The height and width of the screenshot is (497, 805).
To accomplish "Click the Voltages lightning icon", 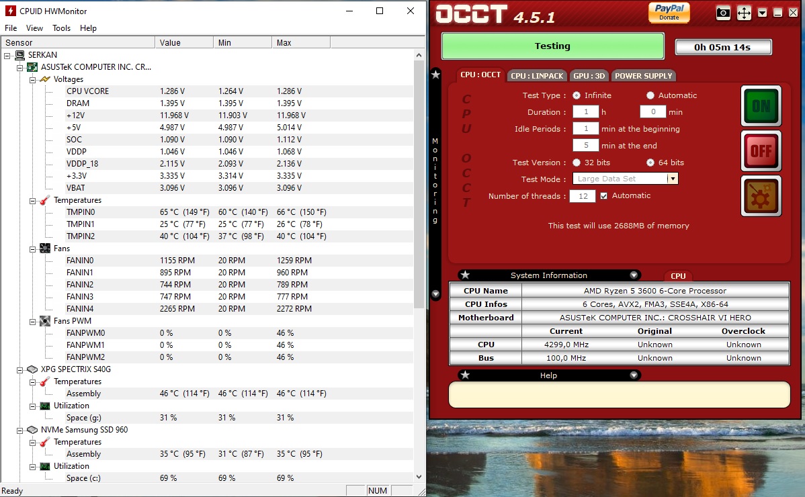I will click(x=45, y=79).
